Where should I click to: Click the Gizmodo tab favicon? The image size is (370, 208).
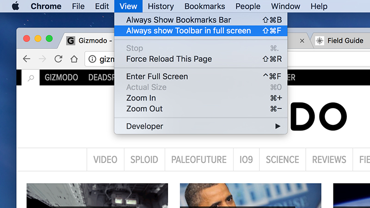[x=71, y=41]
